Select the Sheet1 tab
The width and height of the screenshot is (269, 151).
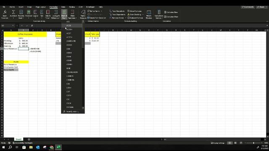[x=18, y=139]
